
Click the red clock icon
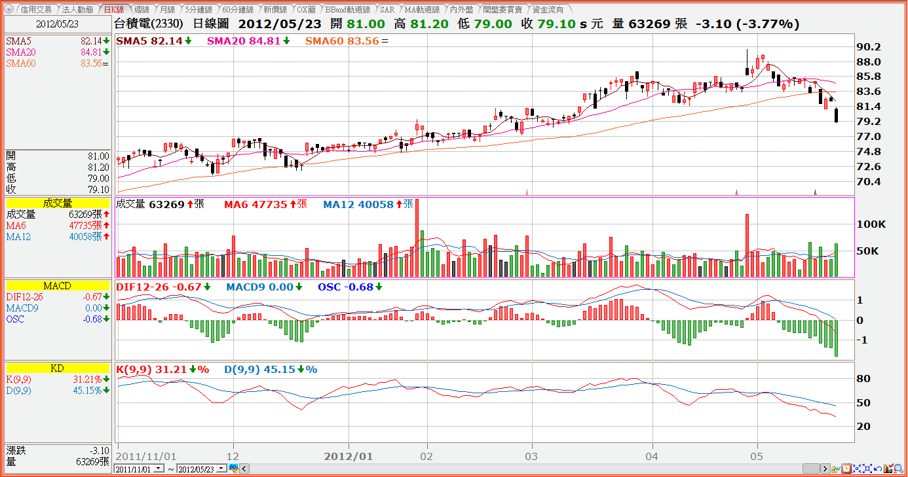[x=846, y=468]
